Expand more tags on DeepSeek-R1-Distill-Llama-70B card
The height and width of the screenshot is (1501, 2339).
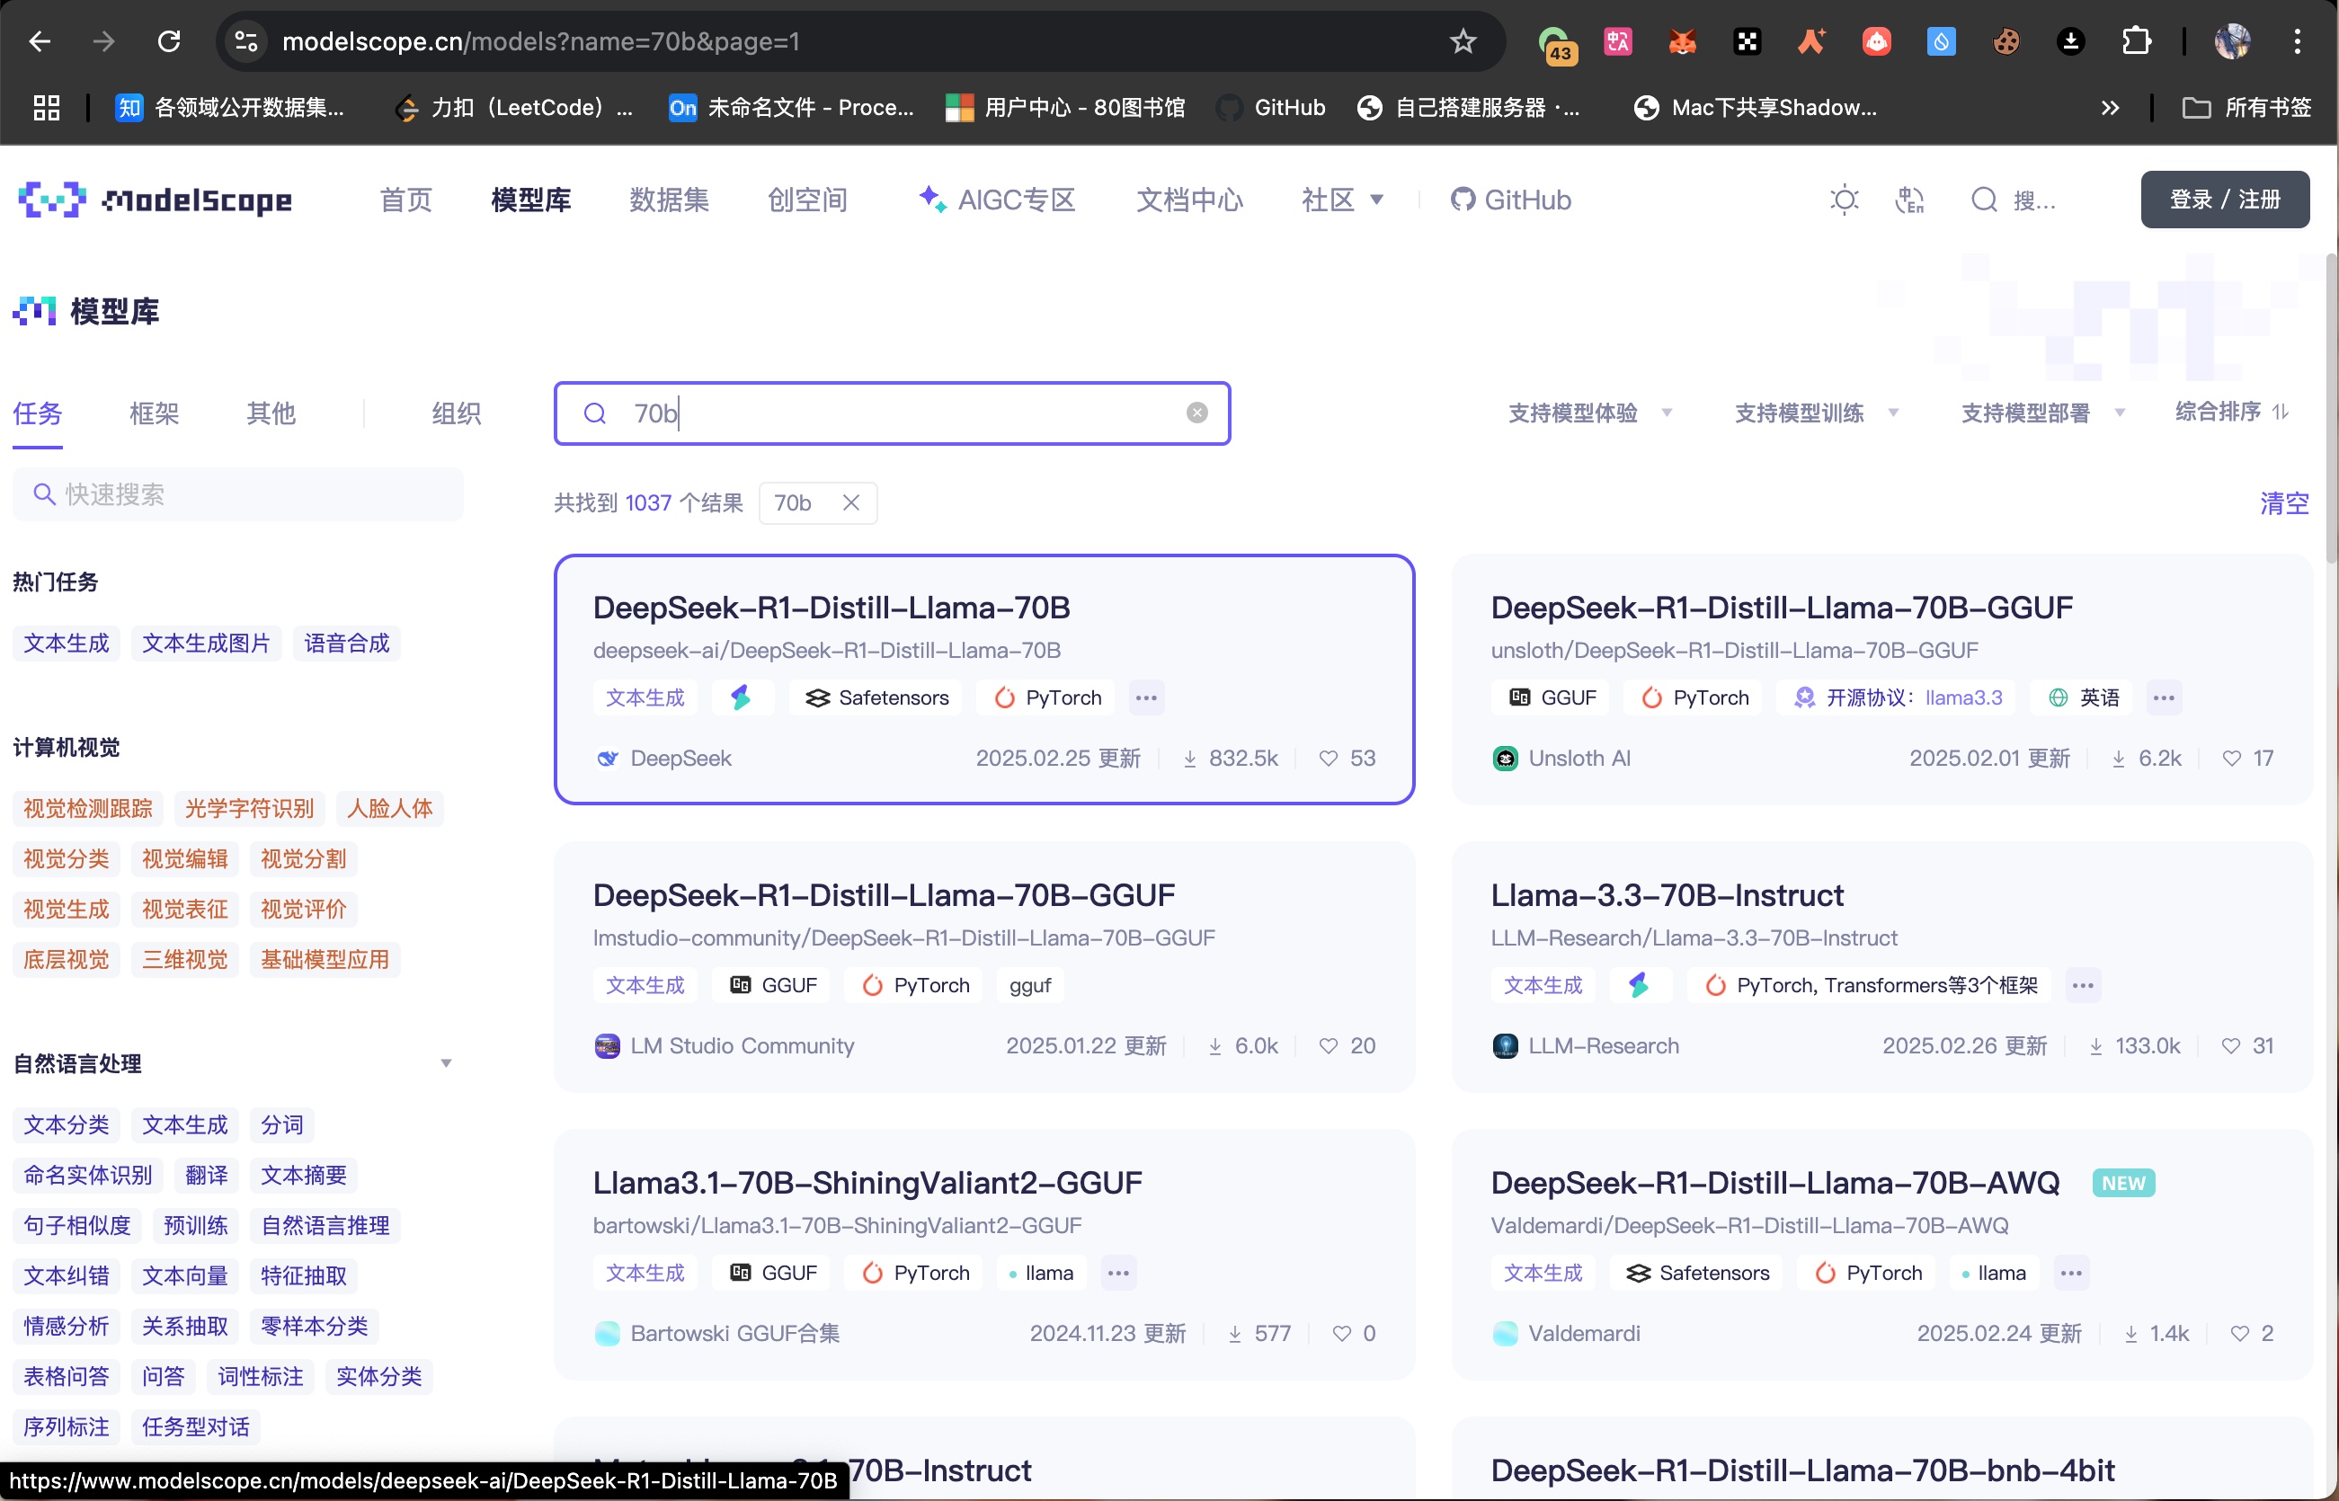[x=1146, y=697]
